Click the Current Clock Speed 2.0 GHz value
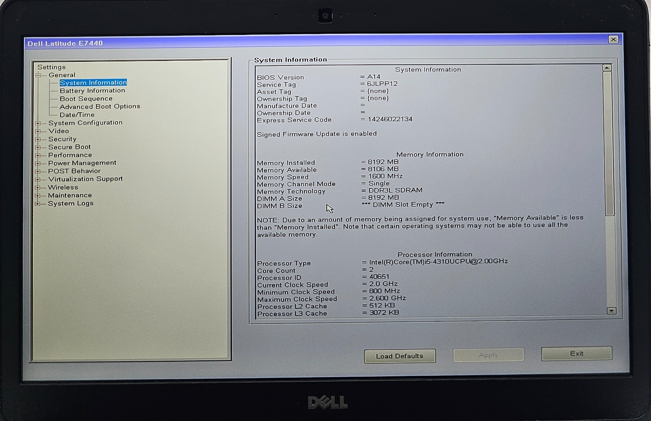This screenshot has height=421, width=651. point(383,284)
